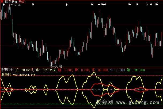Click the down arrow after the -67.028 value

55,70
